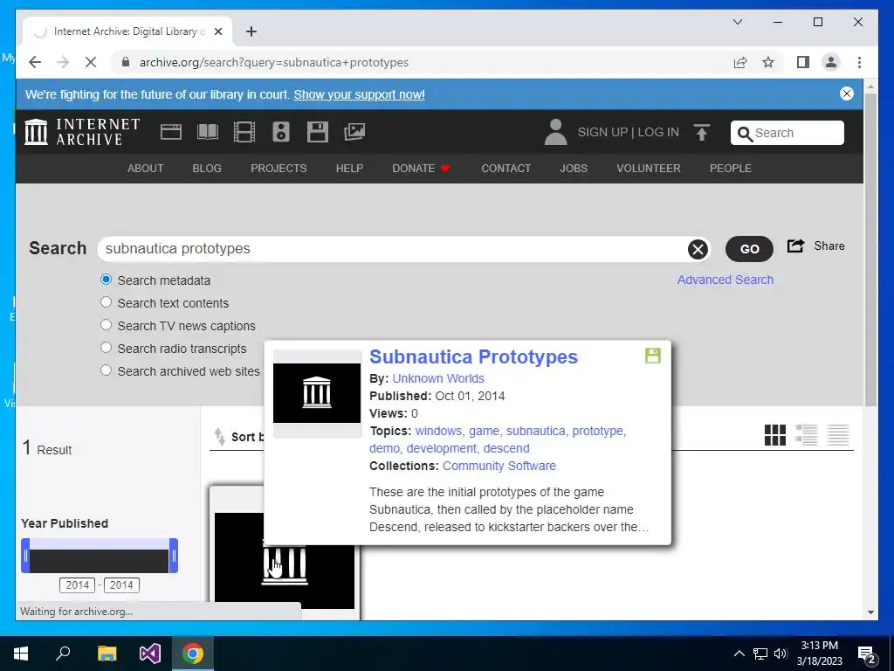Open the Video film-strip icon
This screenshot has width=894, height=671.
(244, 132)
